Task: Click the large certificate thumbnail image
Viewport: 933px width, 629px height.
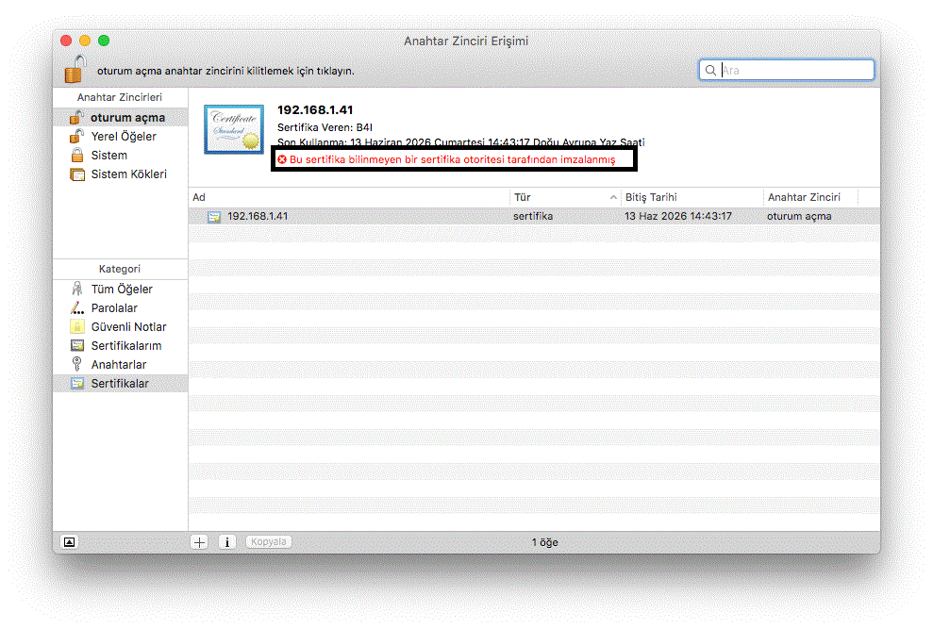Action: 234,129
